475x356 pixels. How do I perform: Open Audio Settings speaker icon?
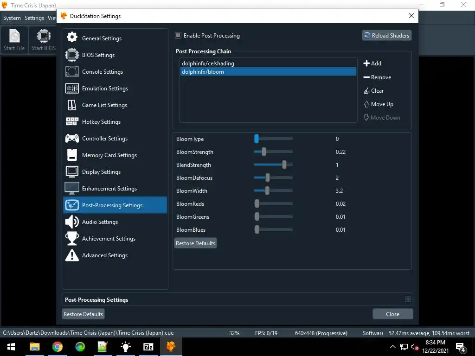72,222
